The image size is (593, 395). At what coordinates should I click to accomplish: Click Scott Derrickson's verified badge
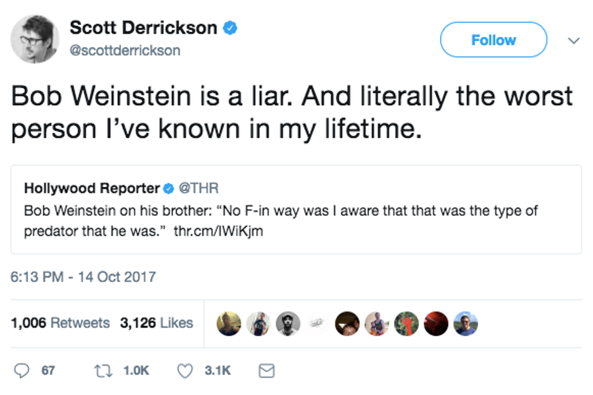(231, 28)
